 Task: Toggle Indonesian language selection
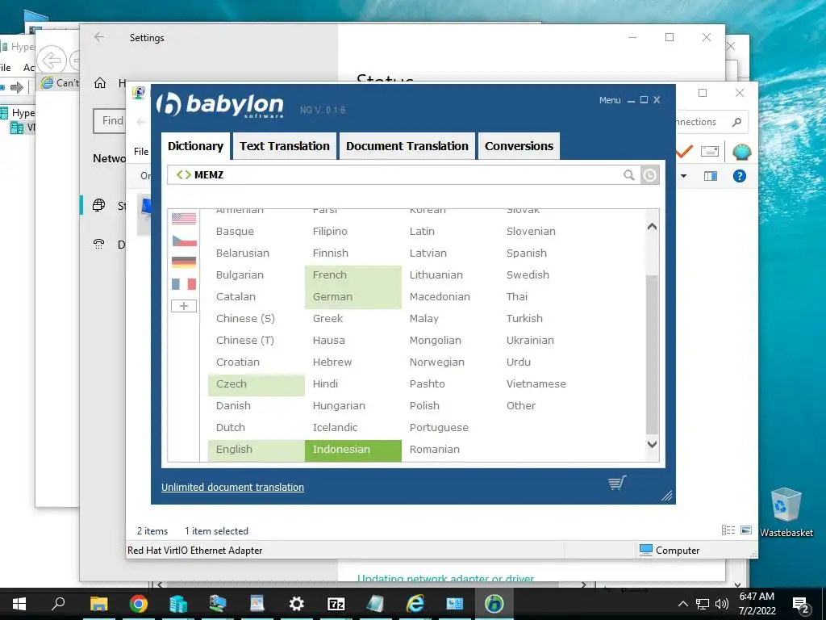pos(353,449)
